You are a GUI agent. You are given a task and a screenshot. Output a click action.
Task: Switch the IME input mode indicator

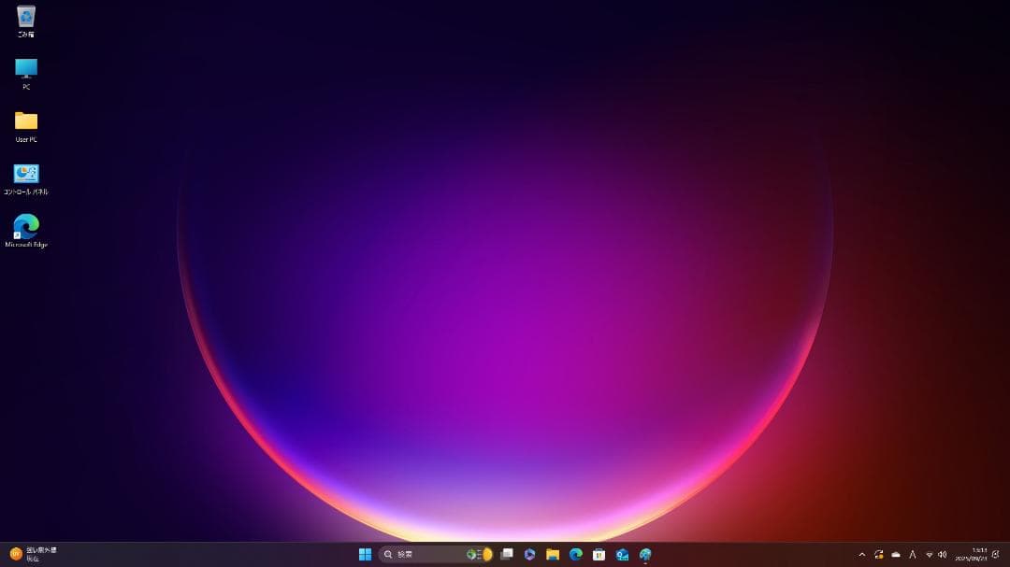tap(912, 553)
